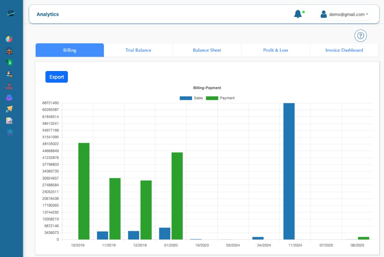
Task: Open the shopping cart sidebar icon
Action: pyautogui.click(x=10, y=132)
